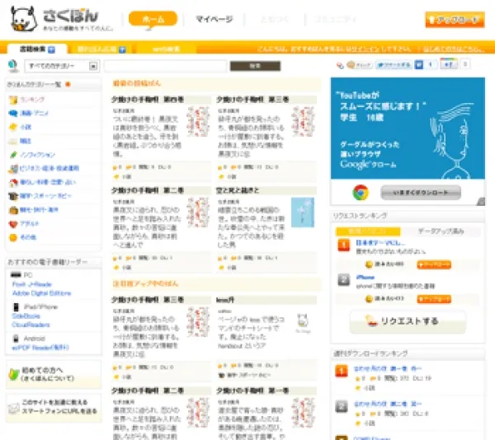
Task: Expand the plus icon on 書籍検索 tab
Action: 51,50
